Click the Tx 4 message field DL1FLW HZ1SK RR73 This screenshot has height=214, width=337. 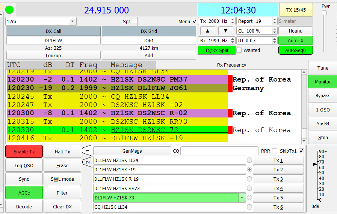click(x=169, y=188)
